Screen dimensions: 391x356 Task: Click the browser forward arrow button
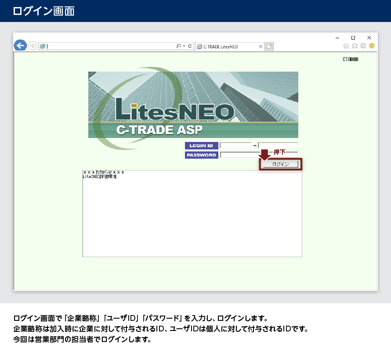click(x=33, y=46)
